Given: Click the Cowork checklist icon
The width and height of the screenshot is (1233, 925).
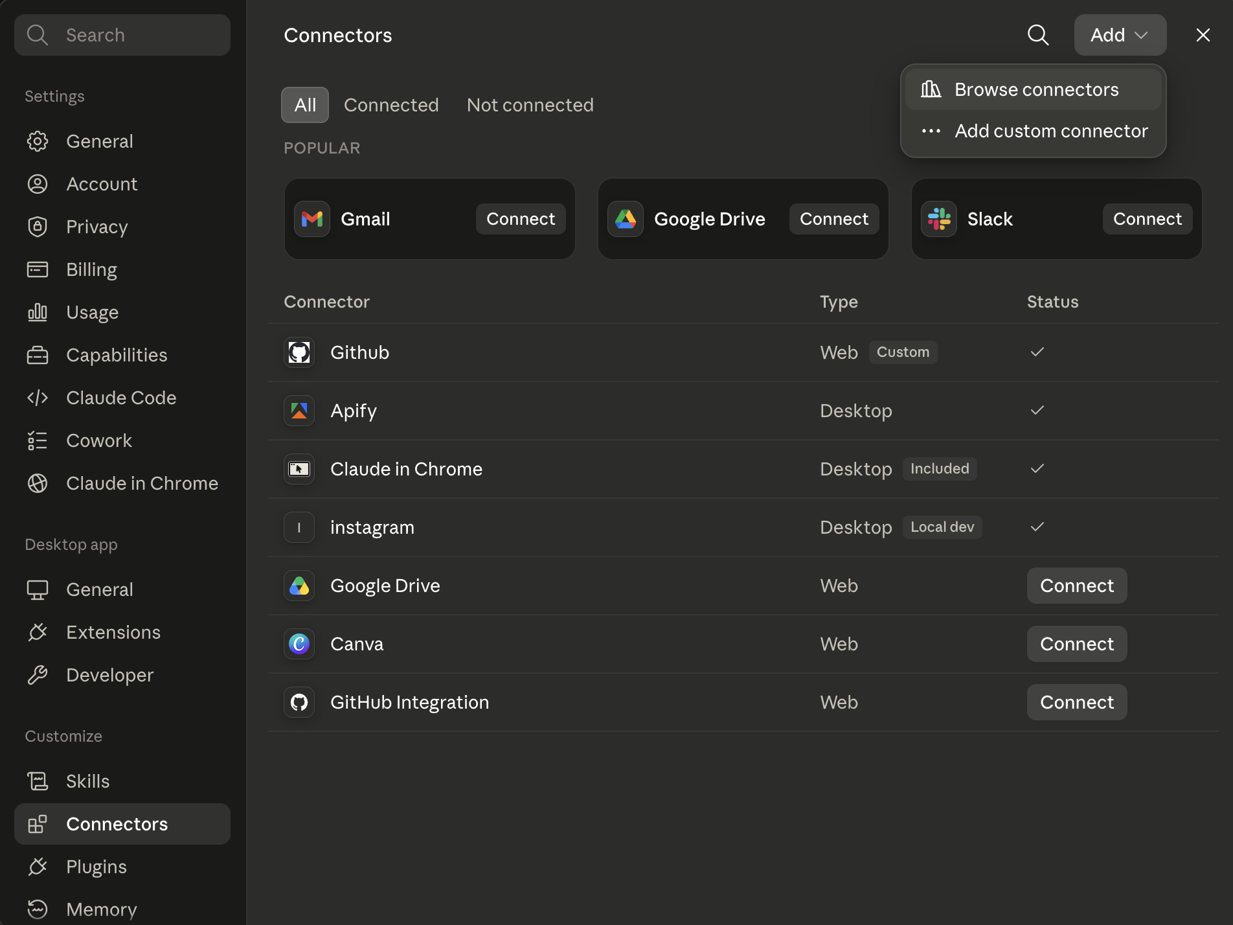Looking at the screenshot, I should 38,440.
